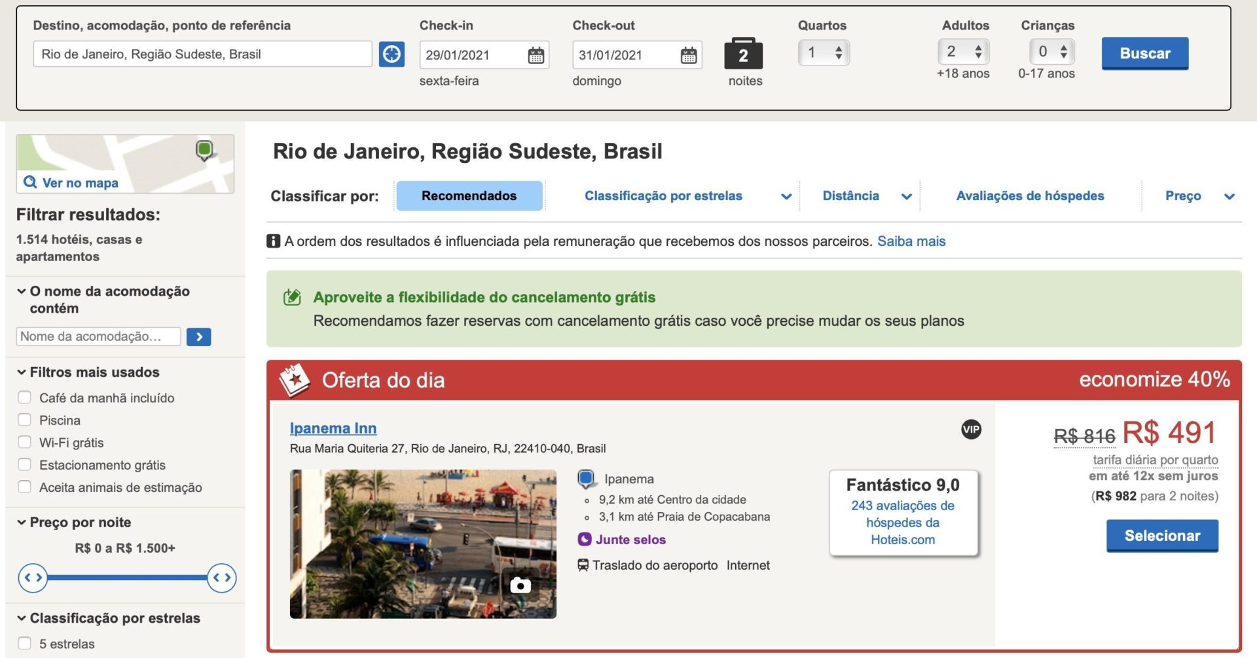This screenshot has width=1257, height=658.
Task: Open the Ipanema Inn street photo
Action: point(423,544)
